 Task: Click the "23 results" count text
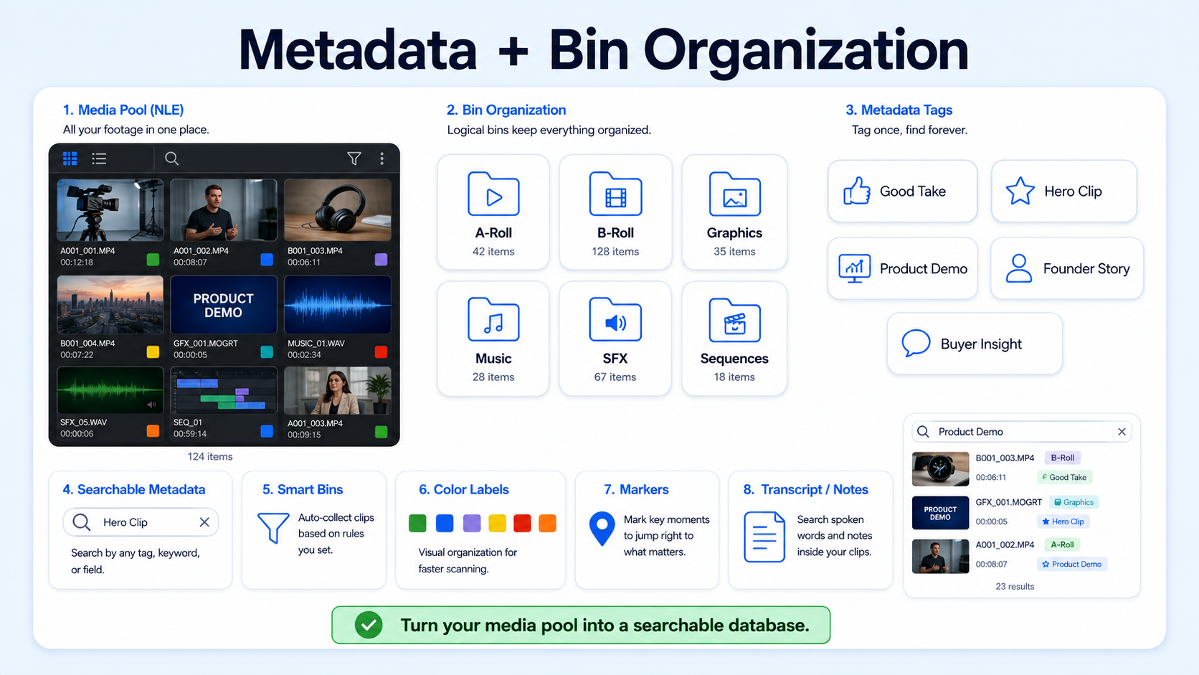[1015, 586]
